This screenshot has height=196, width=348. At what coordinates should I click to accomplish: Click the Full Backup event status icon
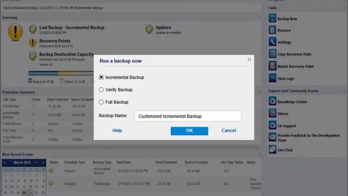pos(51,183)
